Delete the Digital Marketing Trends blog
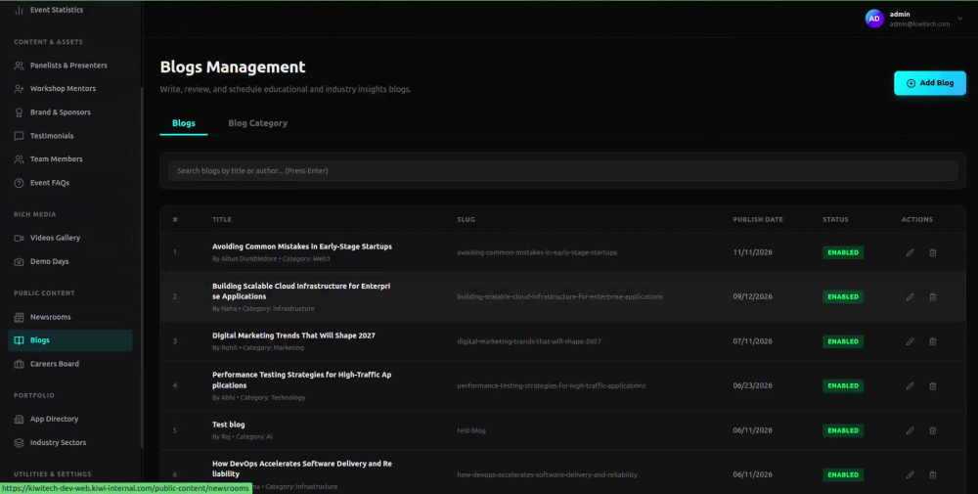978x494 pixels. 932,341
